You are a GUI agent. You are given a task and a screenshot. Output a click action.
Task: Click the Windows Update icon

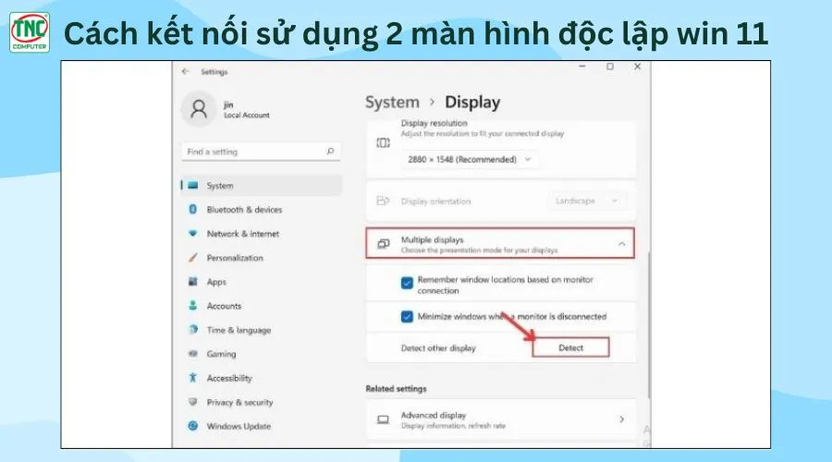click(x=192, y=426)
